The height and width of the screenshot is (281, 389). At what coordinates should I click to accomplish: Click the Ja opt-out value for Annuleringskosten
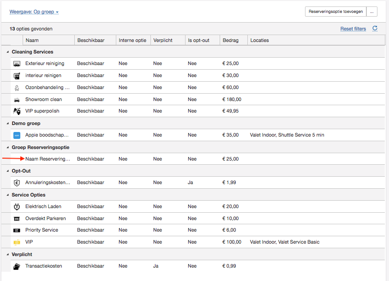point(190,183)
